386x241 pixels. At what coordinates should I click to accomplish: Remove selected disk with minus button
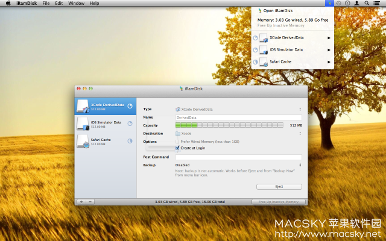click(x=90, y=202)
